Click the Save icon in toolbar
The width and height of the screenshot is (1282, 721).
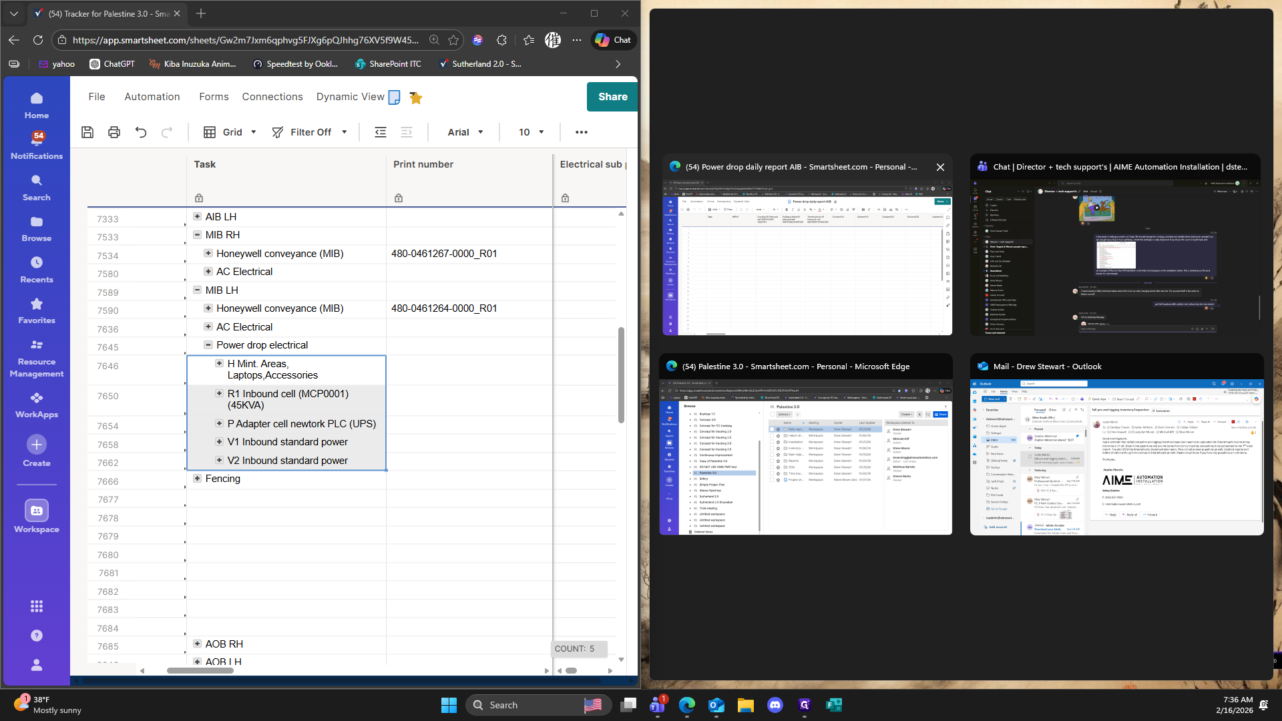coord(87,132)
